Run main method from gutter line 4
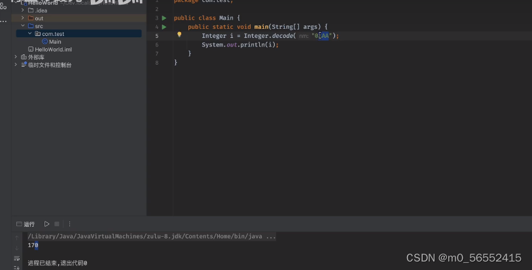 [164, 27]
